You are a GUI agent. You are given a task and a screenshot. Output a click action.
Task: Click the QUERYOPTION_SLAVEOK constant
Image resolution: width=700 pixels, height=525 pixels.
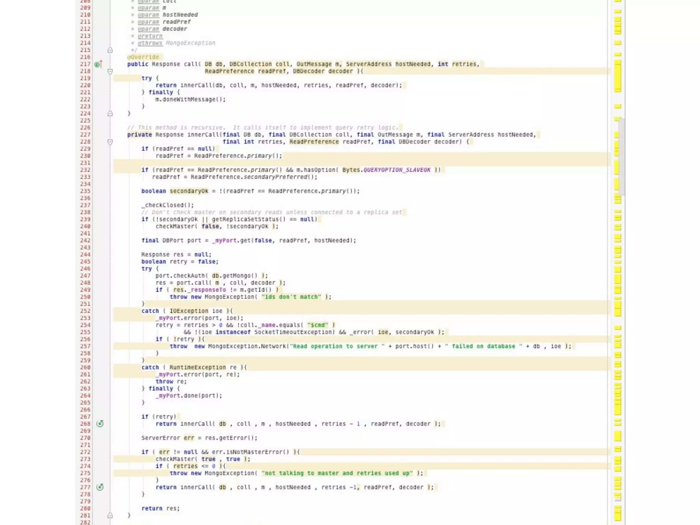[396, 170]
